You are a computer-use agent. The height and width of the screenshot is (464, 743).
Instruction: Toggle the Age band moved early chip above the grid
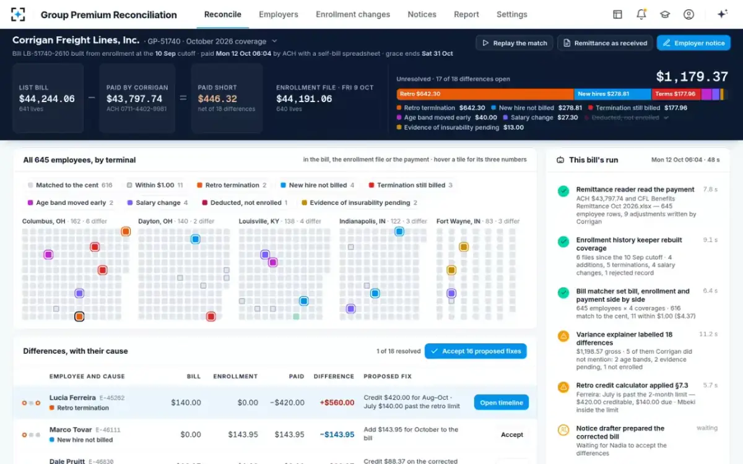[x=71, y=202]
